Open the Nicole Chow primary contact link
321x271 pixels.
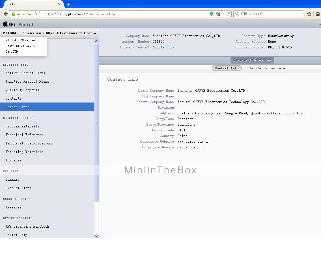point(163,47)
